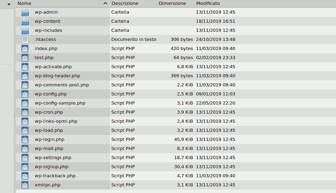The image size is (336, 193).
Task: Click the wp-signup.php script icon
Action: [x=25, y=167]
